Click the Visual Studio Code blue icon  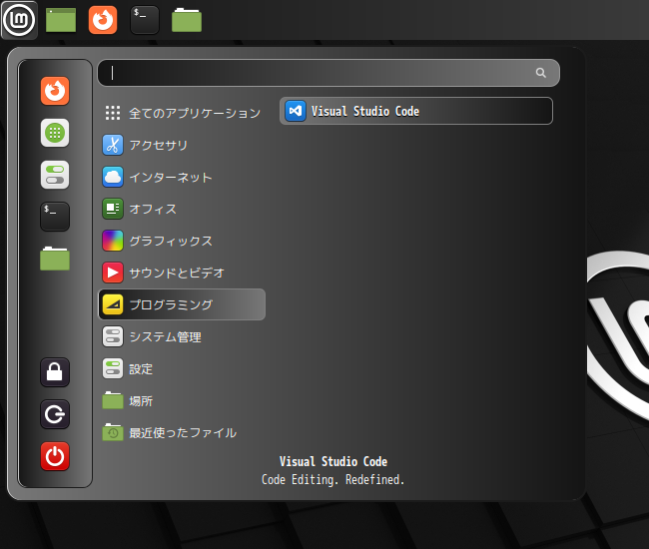click(x=296, y=111)
